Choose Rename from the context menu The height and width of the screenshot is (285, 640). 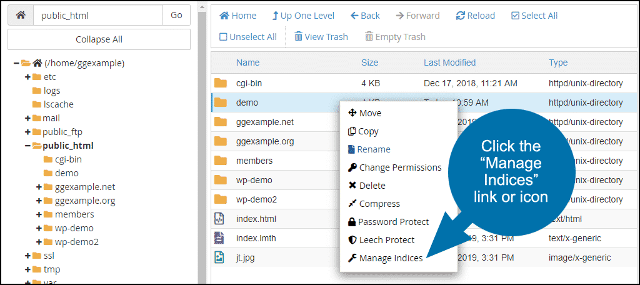pos(369,149)
